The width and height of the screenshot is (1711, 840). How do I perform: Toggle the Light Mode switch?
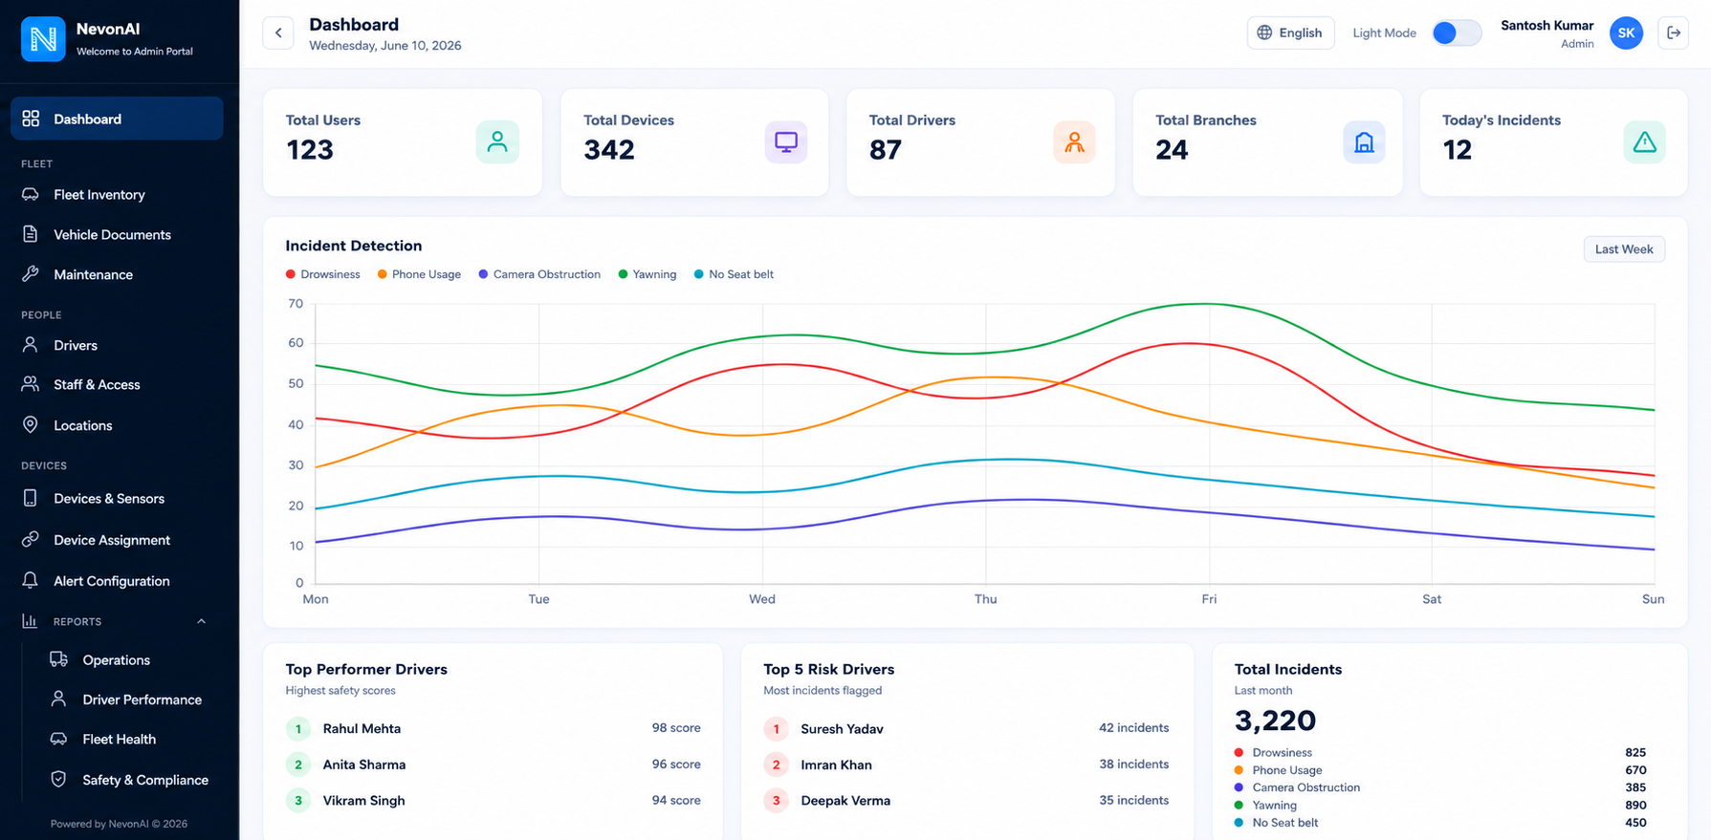[x=1457, y=32]
